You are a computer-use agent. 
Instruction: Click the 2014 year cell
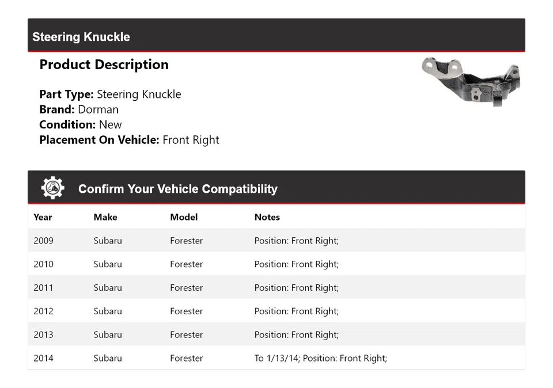click(43, 358)
